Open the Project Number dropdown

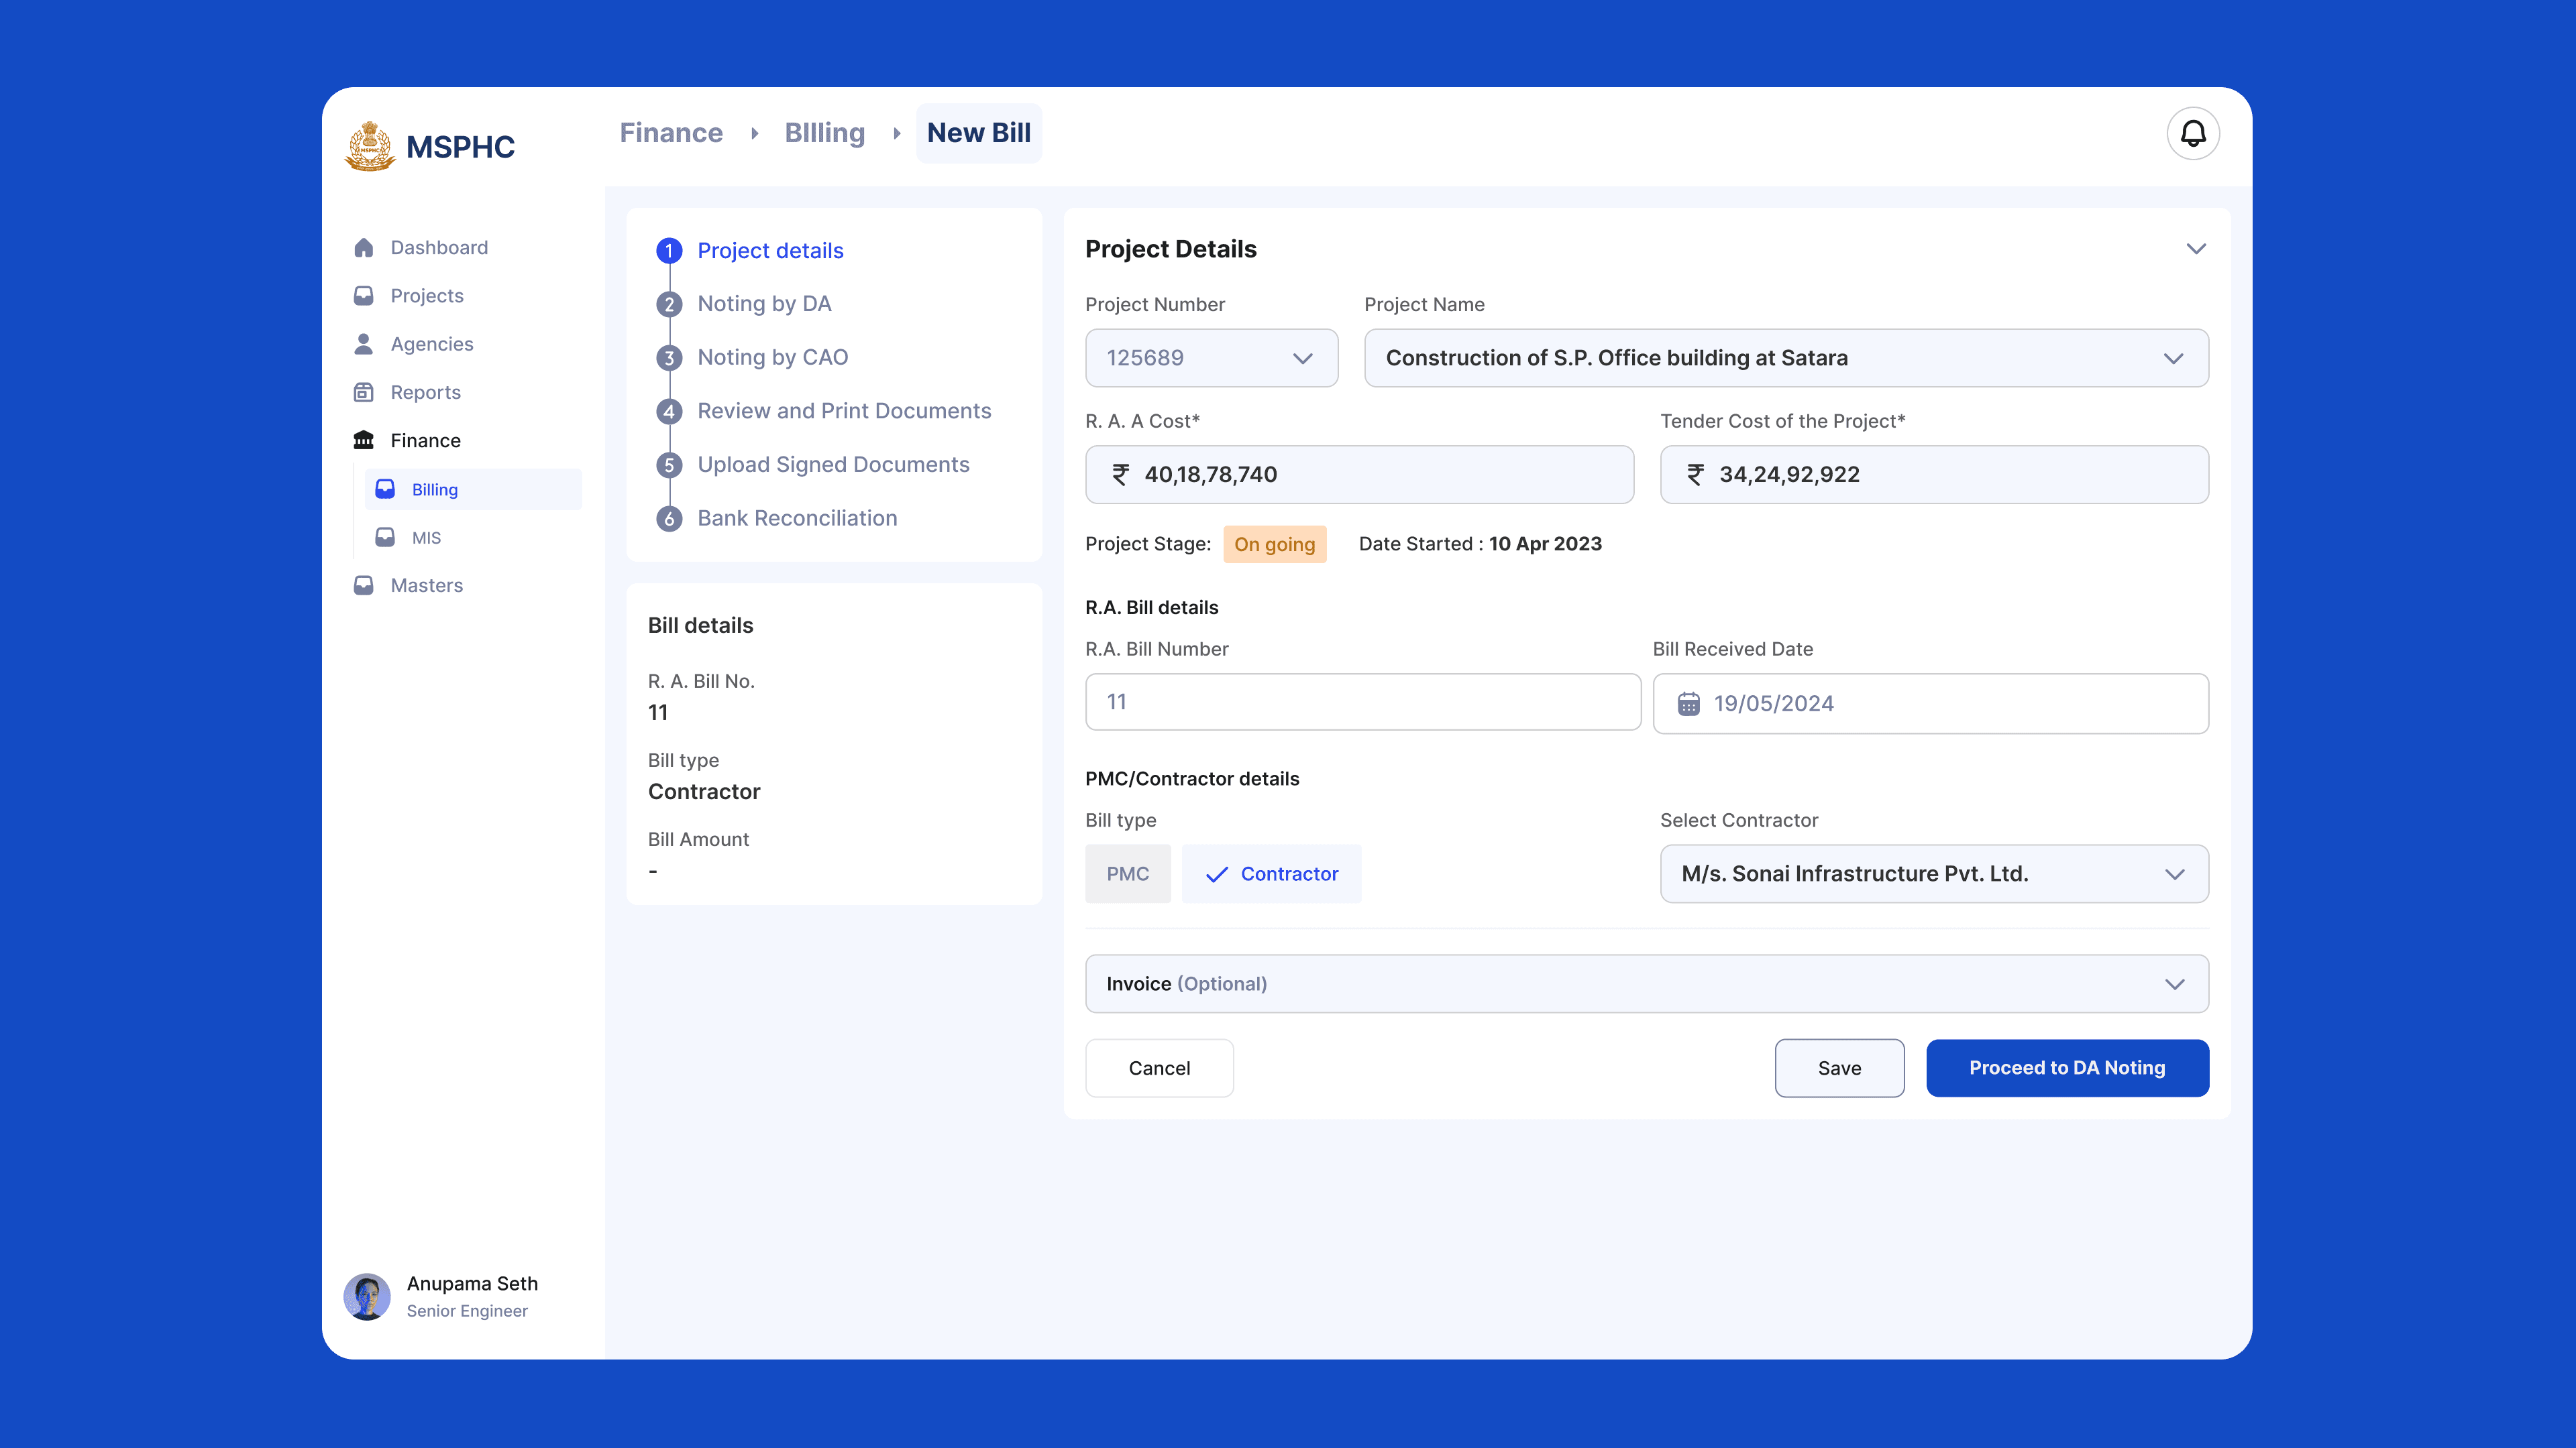1211,357
